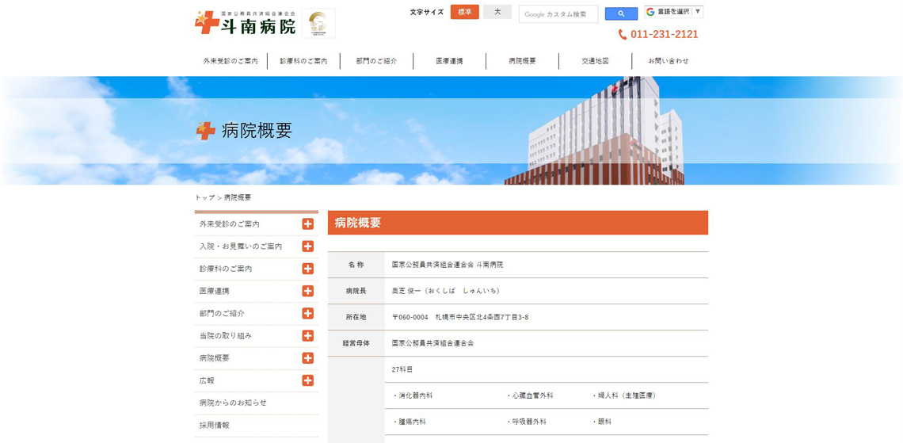Image resolution: width=903 pixels, height=443 pixels.
Task: Click the 名称 table row label
Action: [356, 265]
